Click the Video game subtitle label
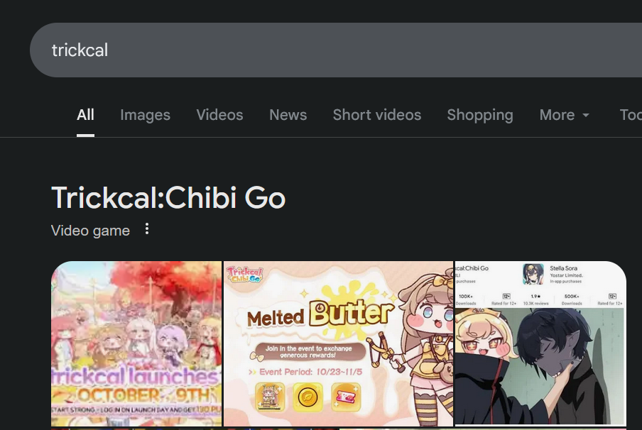Screen dimensions: 642x430 pos(90,231)
